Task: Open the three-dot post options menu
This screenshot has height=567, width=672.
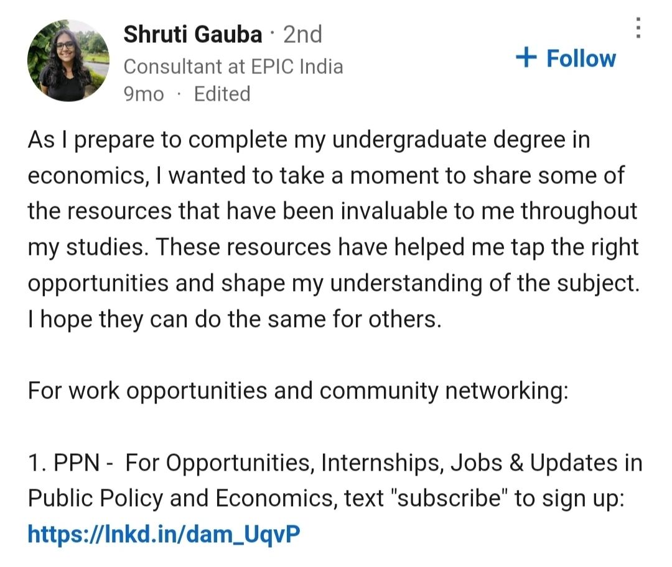Action: click(638, 28)
